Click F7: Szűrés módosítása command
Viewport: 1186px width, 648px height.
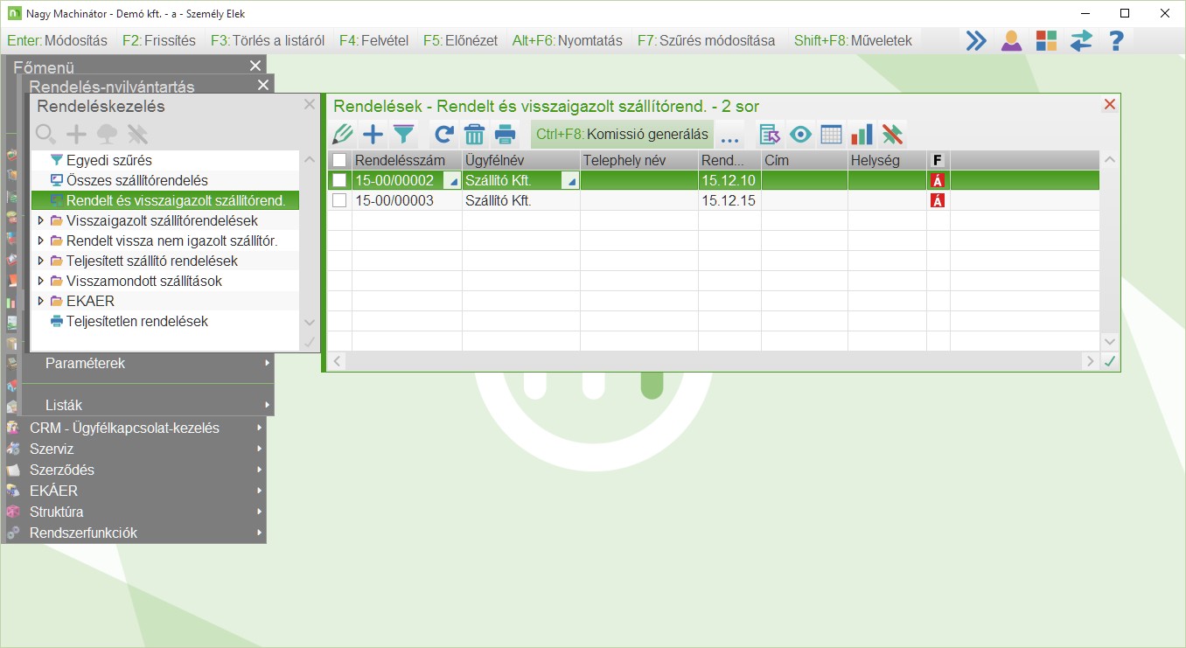(707, 40)
